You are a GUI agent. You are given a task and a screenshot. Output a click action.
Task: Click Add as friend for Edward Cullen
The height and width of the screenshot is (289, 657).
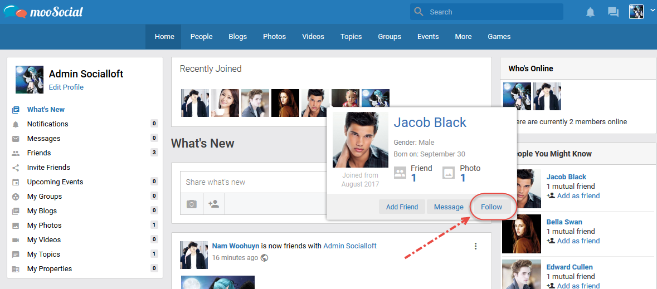tap(578, 286)
